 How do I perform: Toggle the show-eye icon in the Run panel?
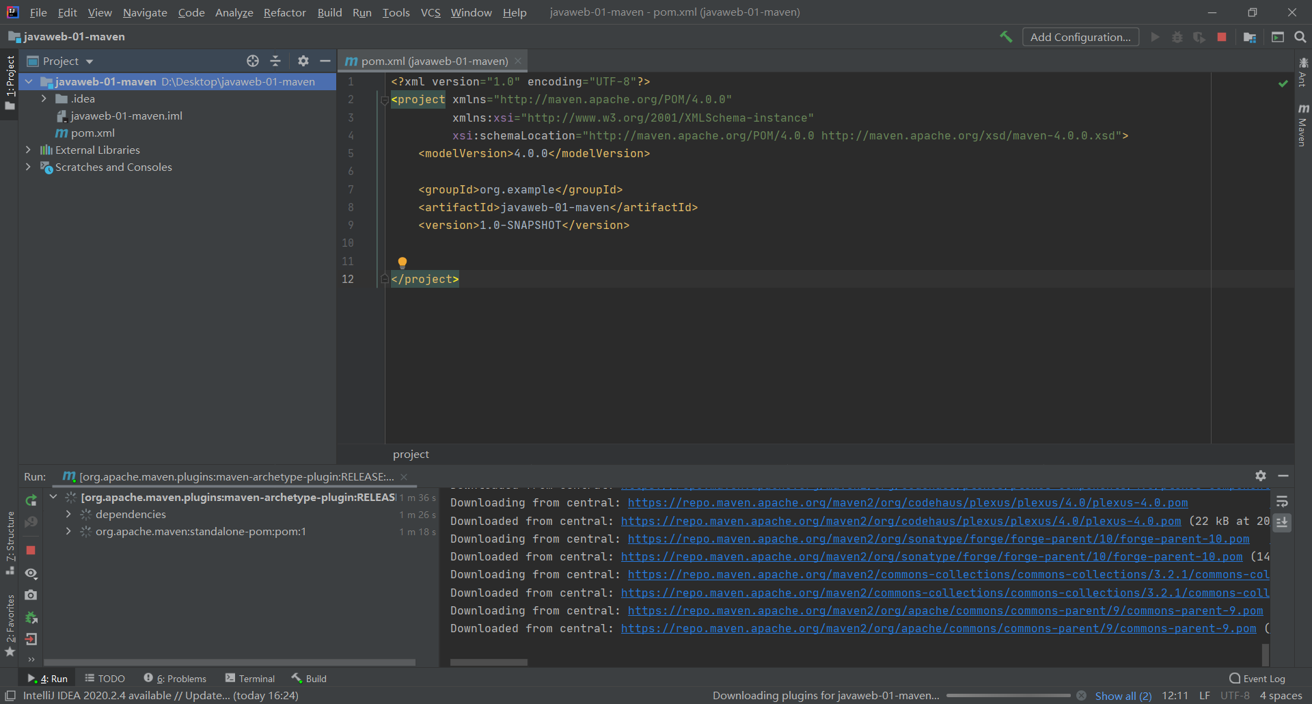[31, 573]
